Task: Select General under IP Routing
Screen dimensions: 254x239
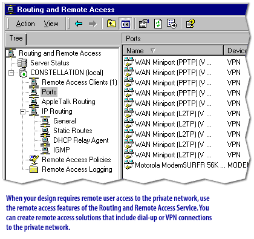Action: pos(65,121)
